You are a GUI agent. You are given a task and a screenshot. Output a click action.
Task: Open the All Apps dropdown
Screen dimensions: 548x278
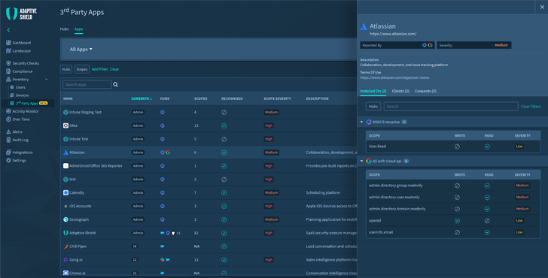point(81,50)
